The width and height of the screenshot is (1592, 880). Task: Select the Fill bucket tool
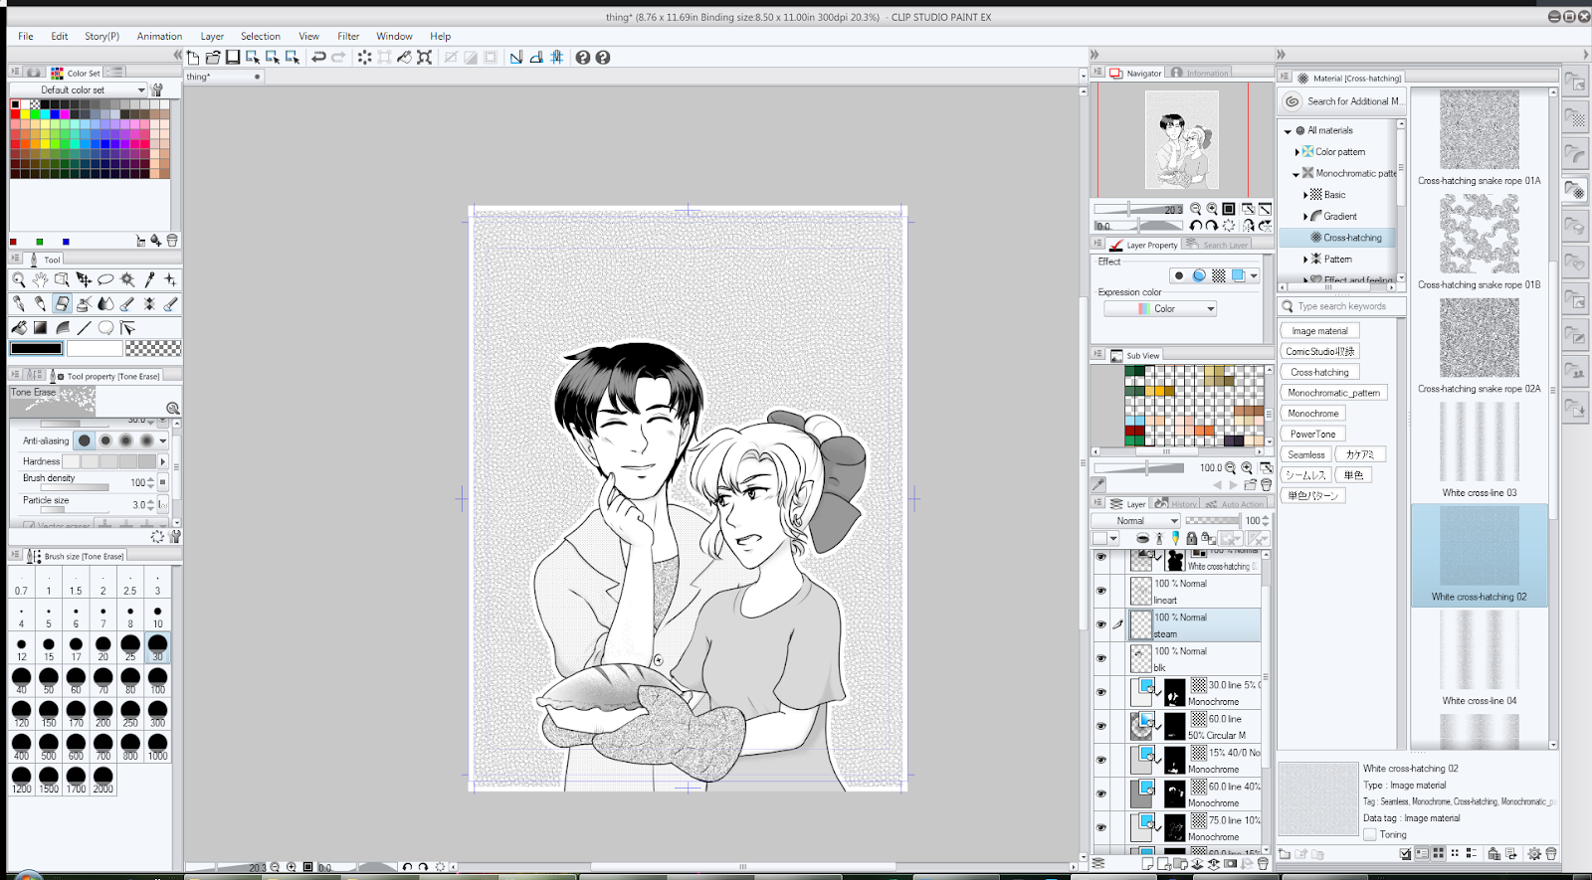click(18, 327)
